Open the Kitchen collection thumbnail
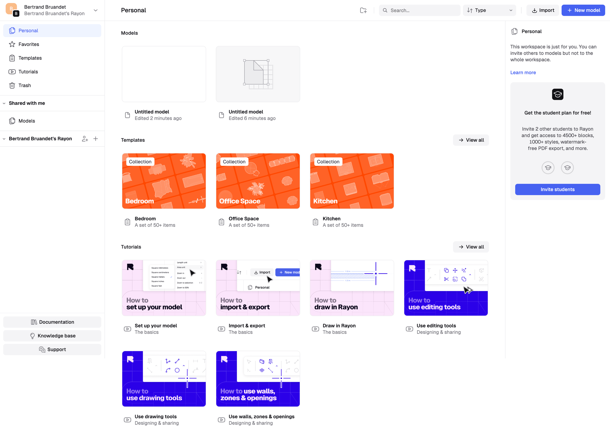Viewport: 610px width, 439px height. click(352, 181)
